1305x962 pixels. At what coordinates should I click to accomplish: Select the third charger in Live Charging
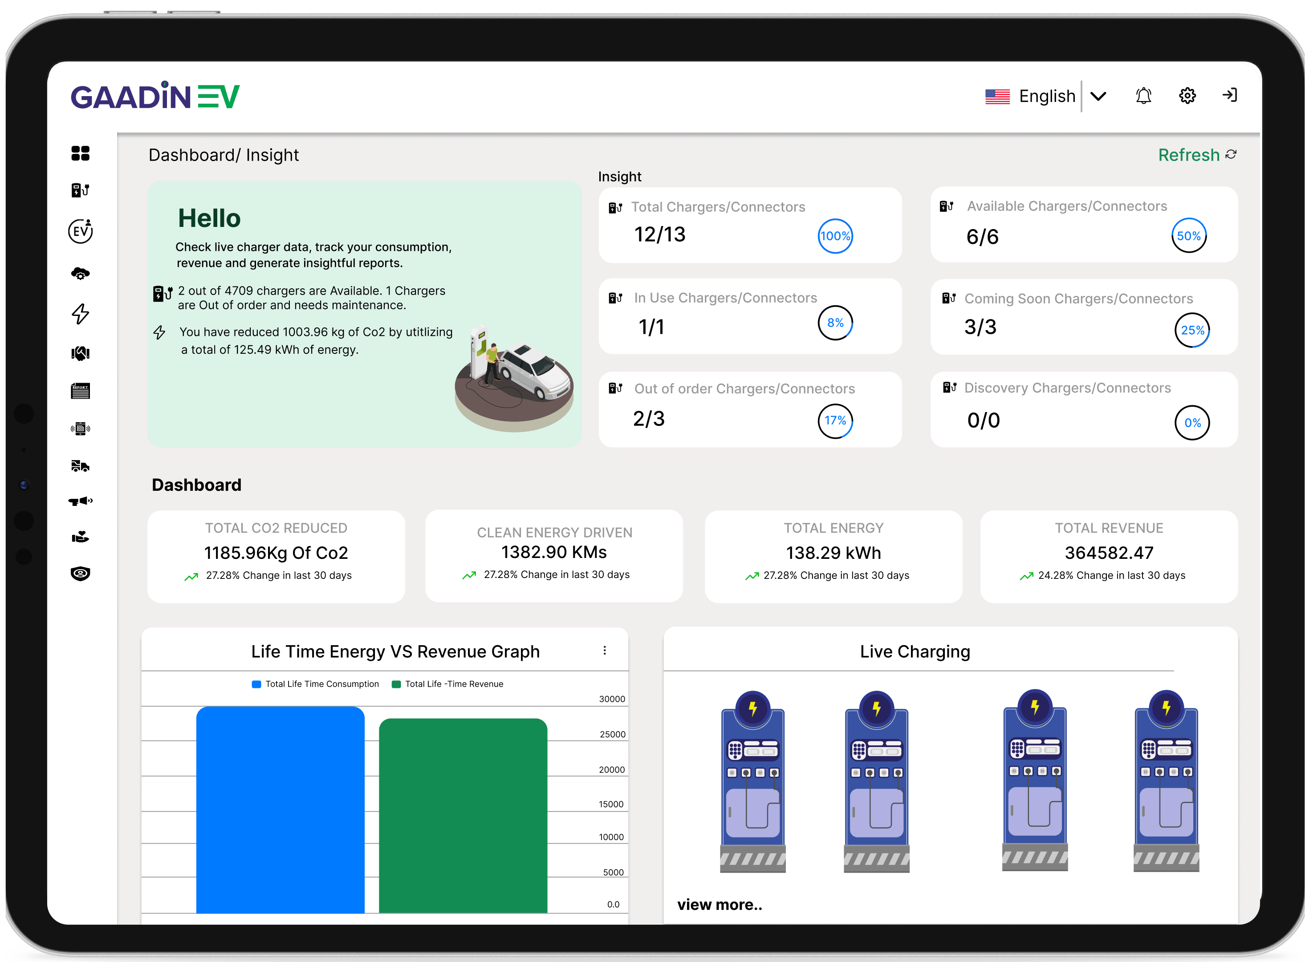click(1035, 780)
